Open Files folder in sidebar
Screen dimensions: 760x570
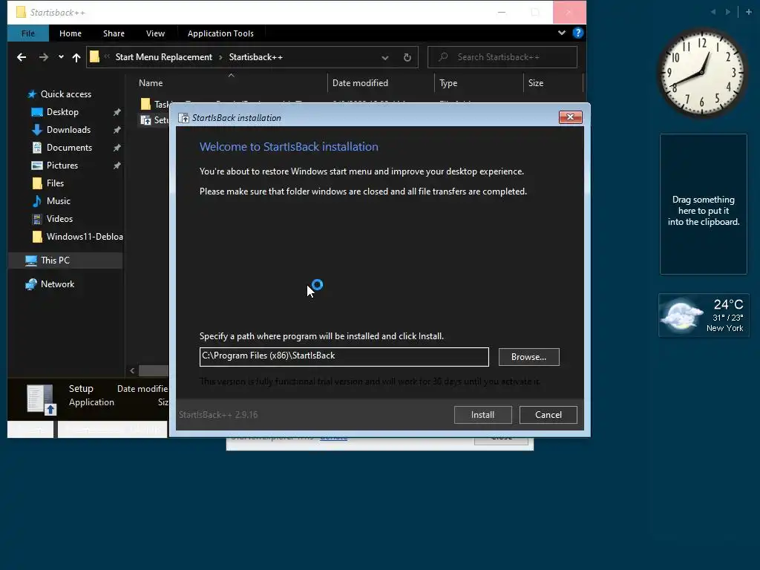[x=55, y=183]
